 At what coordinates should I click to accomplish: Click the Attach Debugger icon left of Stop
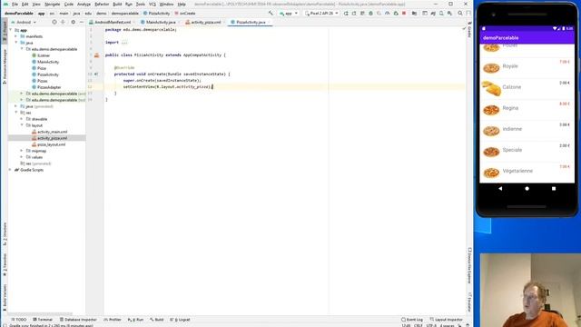pyautogui.click(x=396, y=14)
